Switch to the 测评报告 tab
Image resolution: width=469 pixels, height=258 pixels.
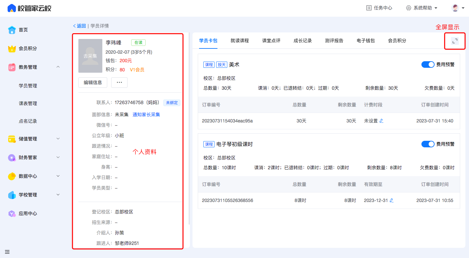[x=334, y=41]
